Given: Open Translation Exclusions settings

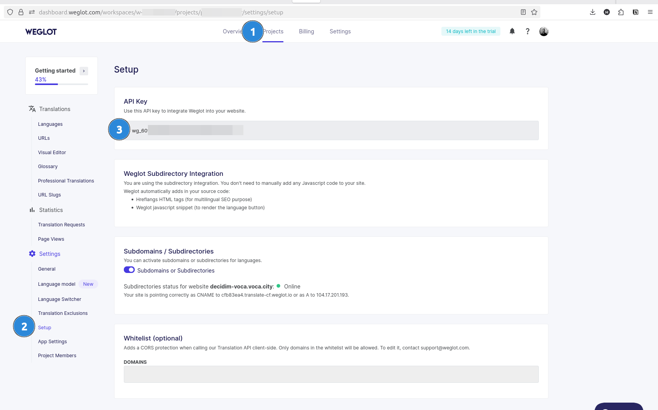Looking at the screenshot, I should (x=63, y=313).
